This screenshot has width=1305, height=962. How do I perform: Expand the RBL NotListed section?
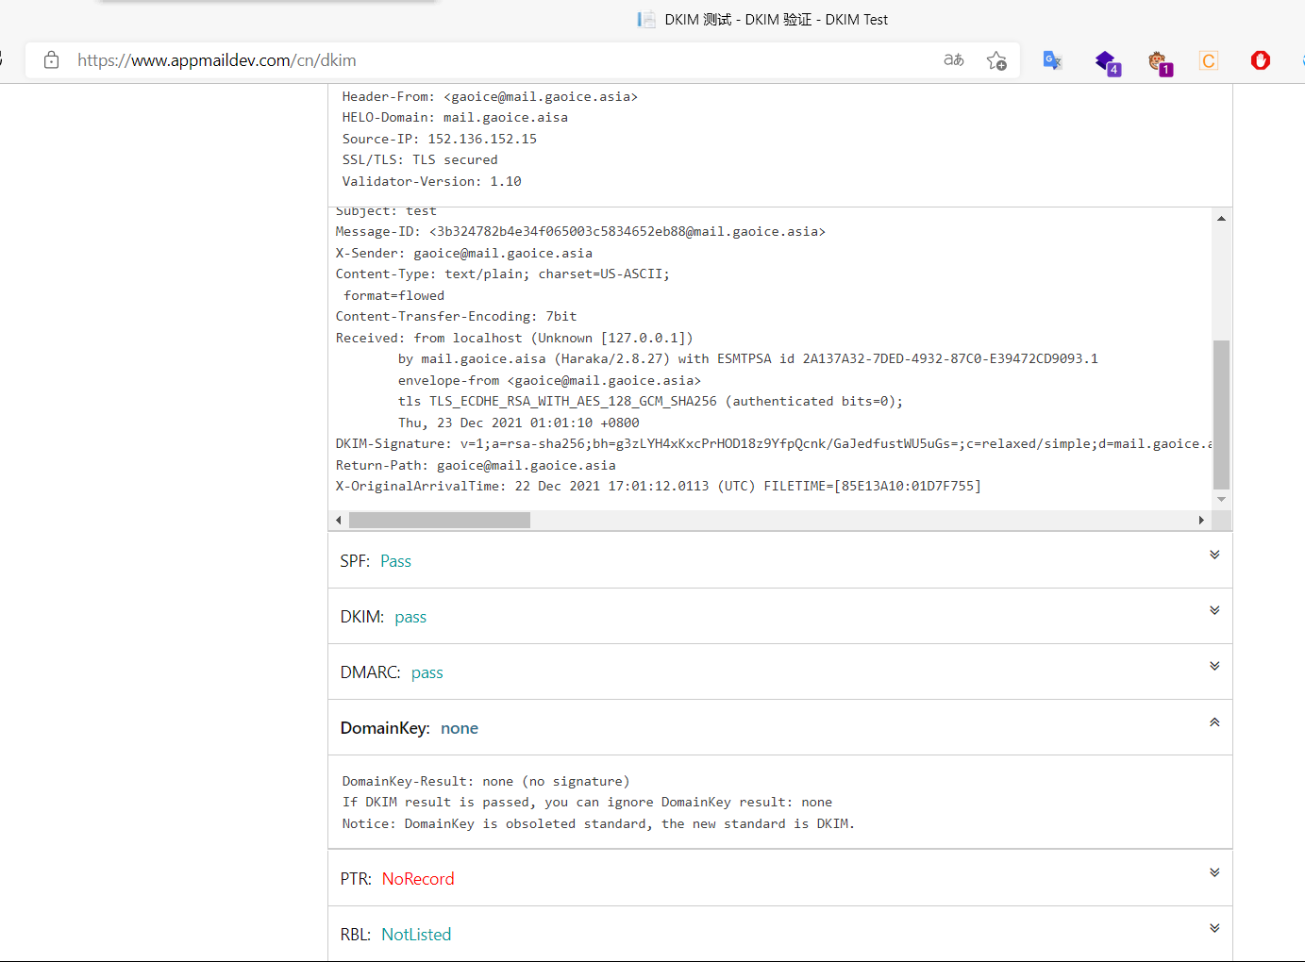1214,928
